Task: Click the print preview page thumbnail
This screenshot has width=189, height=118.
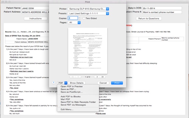Action: pos(88,51)
